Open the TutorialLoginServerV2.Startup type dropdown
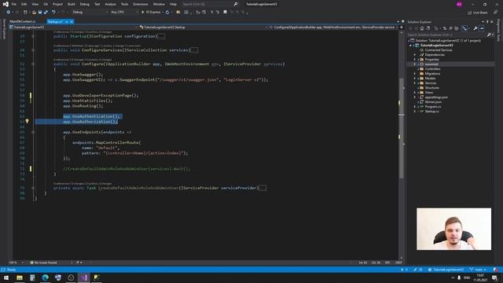 [x=204, y=28]
